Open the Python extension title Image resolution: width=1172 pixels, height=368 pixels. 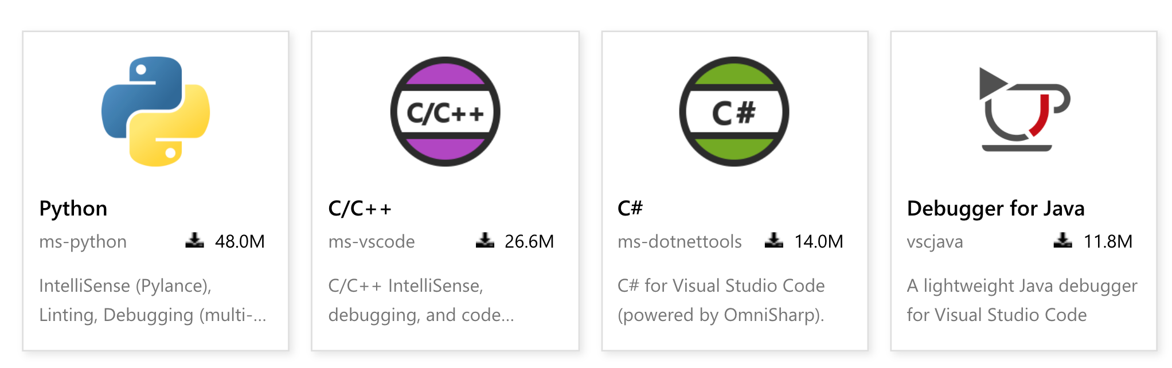pyautogui.click(x=73, y=209)
